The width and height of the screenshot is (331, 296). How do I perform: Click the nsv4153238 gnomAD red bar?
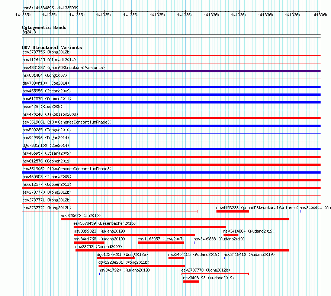click(232, 211)
